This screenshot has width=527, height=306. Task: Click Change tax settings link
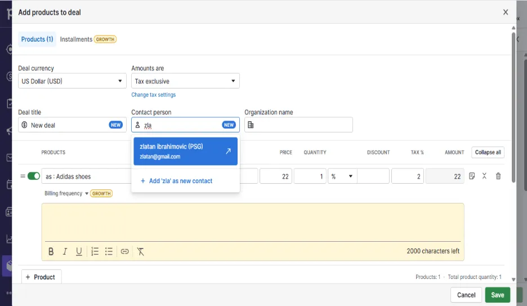[x=153, y=95]
